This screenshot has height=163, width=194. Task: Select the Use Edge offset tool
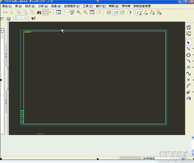pos(189,92)
